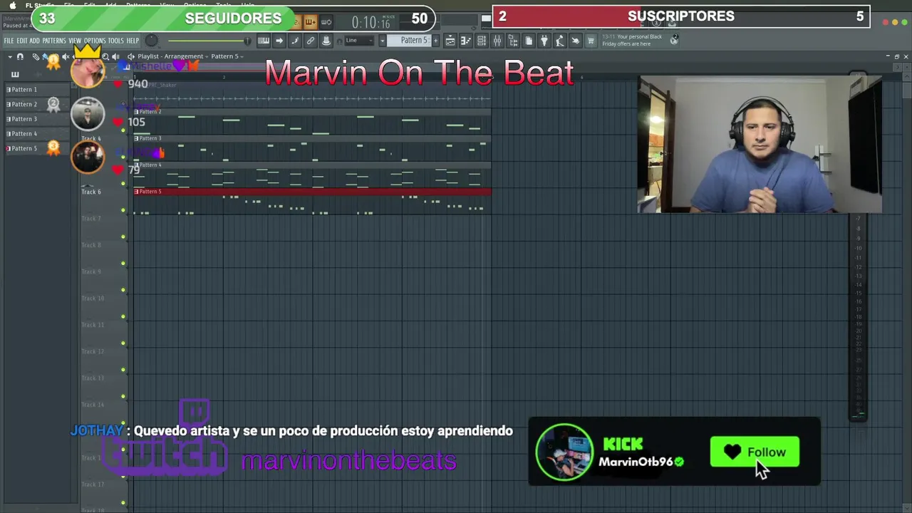Viewport: 912px width, 513px height.
Task: Open the plugin picker plug icon
Action: tap(544, 41)
